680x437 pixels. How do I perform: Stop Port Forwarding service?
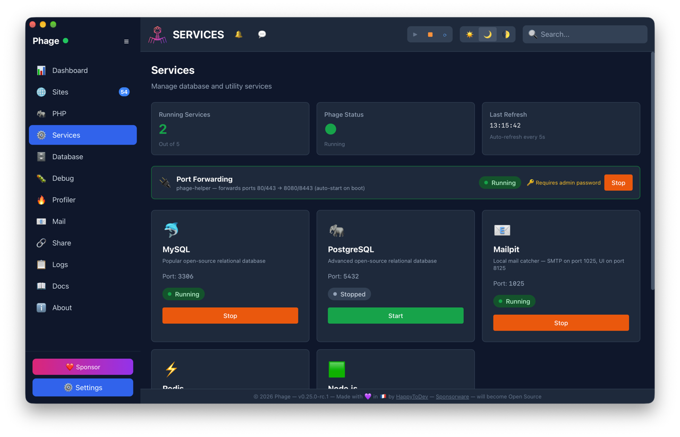(x=618, y=183)
